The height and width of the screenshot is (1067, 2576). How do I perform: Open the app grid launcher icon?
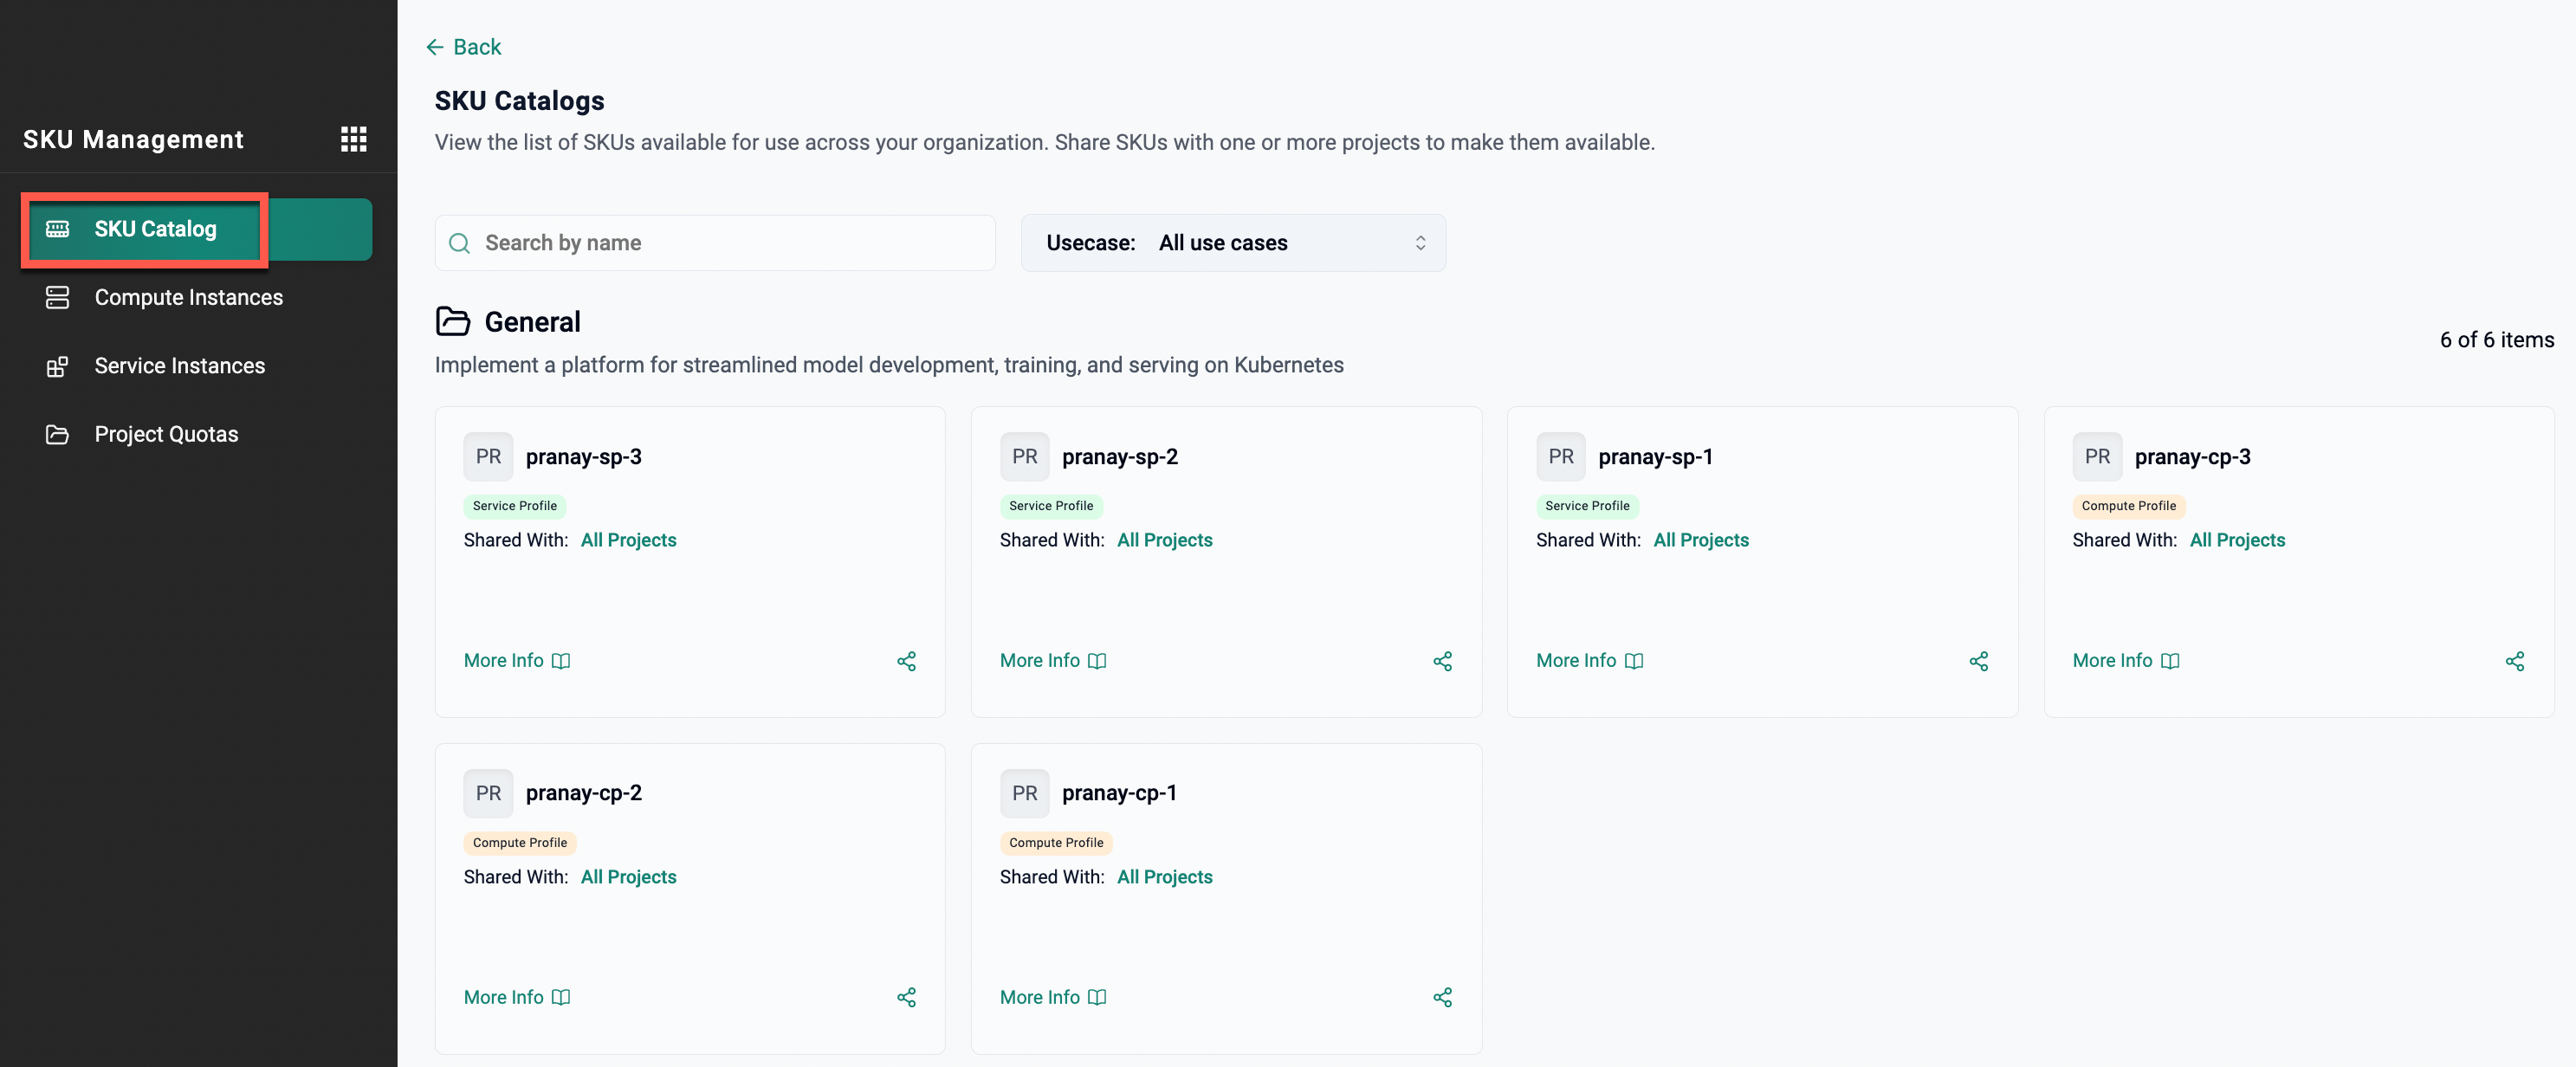click(x=353, y=139)
